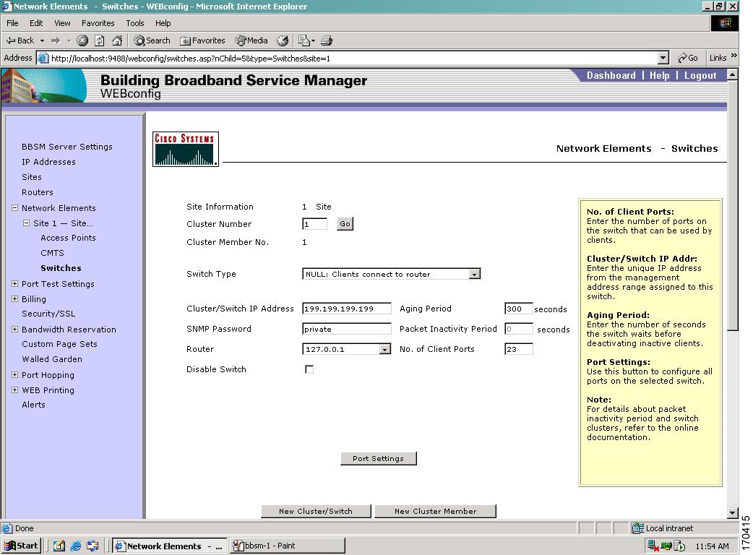Toggle the Disable Switch checkbox
753x555 pixels.
[309, 369]
